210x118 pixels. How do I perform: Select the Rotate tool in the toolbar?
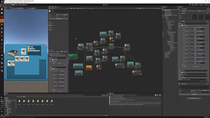point(9,5)
